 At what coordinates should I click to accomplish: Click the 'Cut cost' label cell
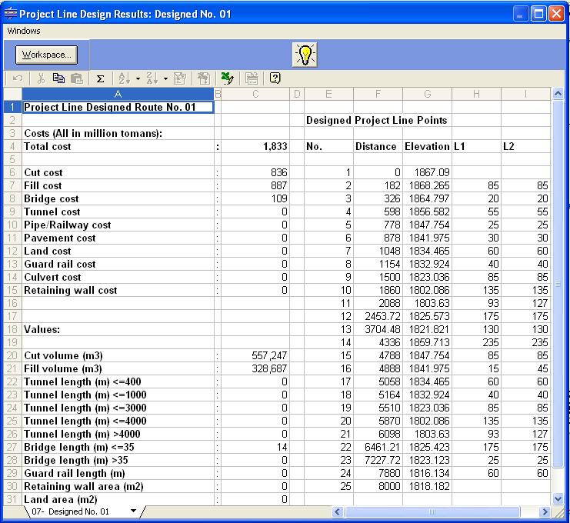118,172
